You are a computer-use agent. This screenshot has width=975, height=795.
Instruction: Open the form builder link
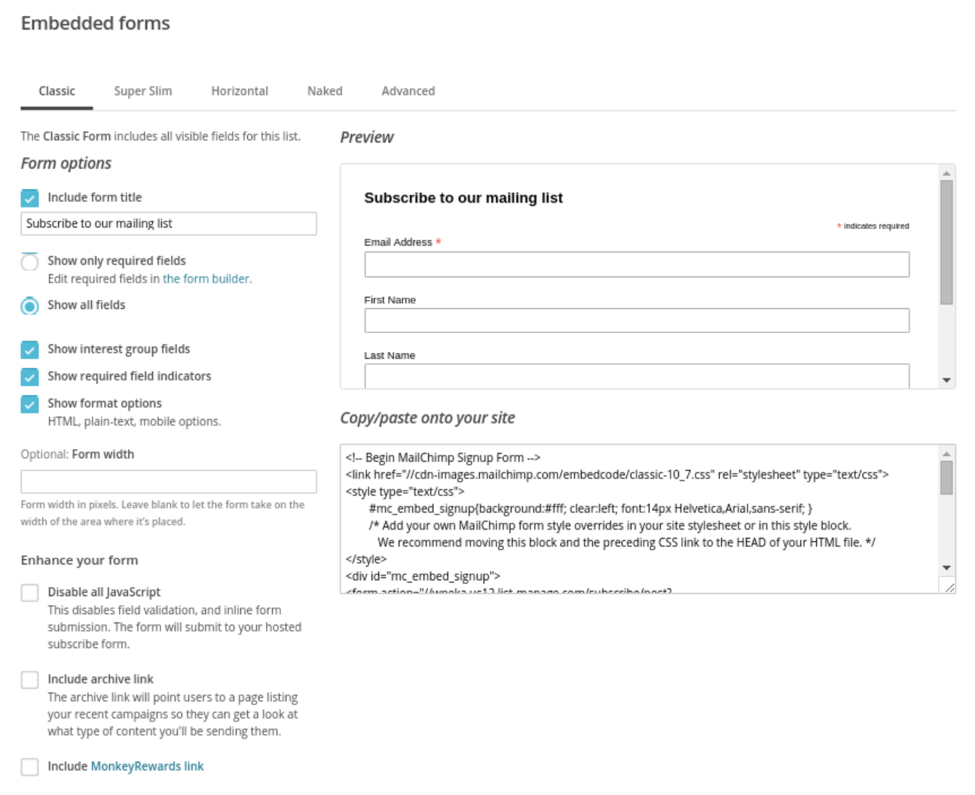[205, 277]
